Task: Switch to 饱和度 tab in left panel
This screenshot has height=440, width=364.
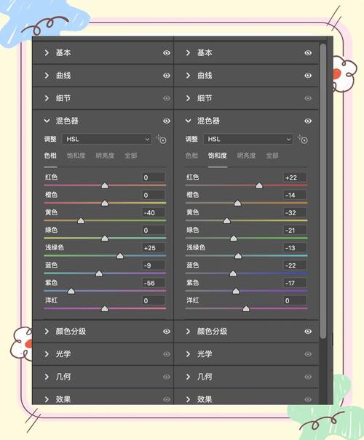Action: [x=76, y=156]
